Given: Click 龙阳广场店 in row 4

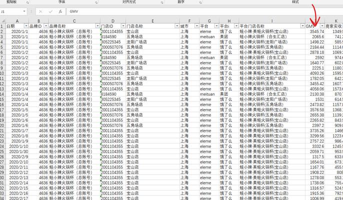Looking at the screenshot, I should coord(136,42).
